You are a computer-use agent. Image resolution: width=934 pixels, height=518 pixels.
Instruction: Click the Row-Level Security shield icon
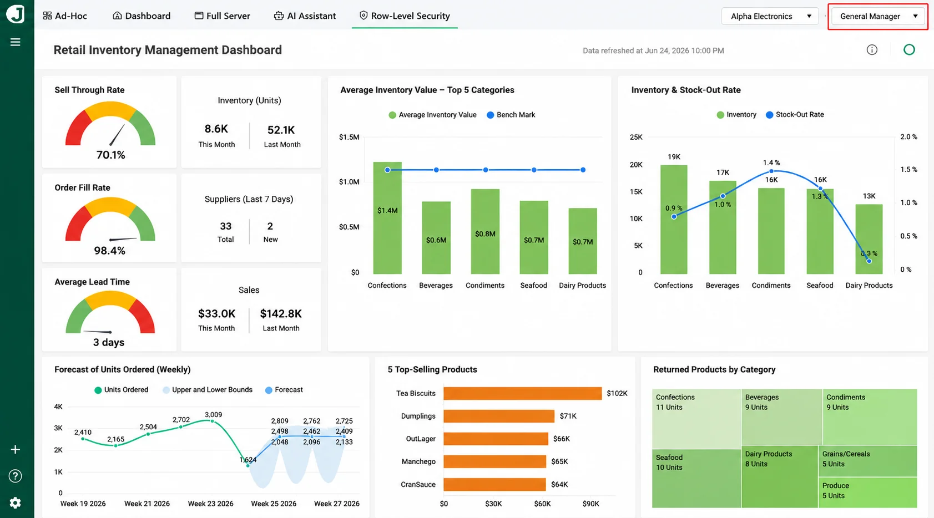(x=363, y=16)
